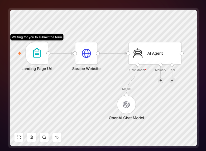Image resolution: width=206 pixels, height=151 pixels.
Task: Click the "AI Agent" node title
Action: click(155, 53)
